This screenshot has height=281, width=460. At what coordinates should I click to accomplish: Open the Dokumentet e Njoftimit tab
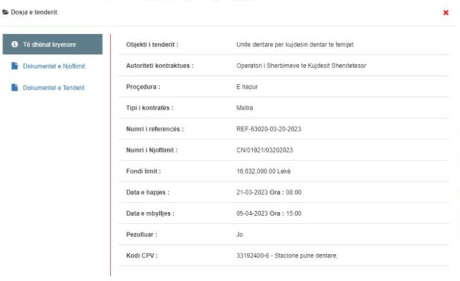click(54, 66)
